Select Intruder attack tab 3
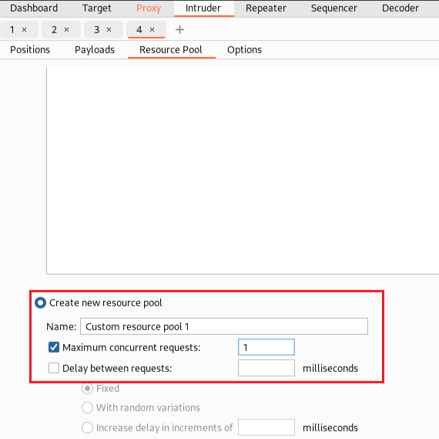 click(x=97, y=30)
